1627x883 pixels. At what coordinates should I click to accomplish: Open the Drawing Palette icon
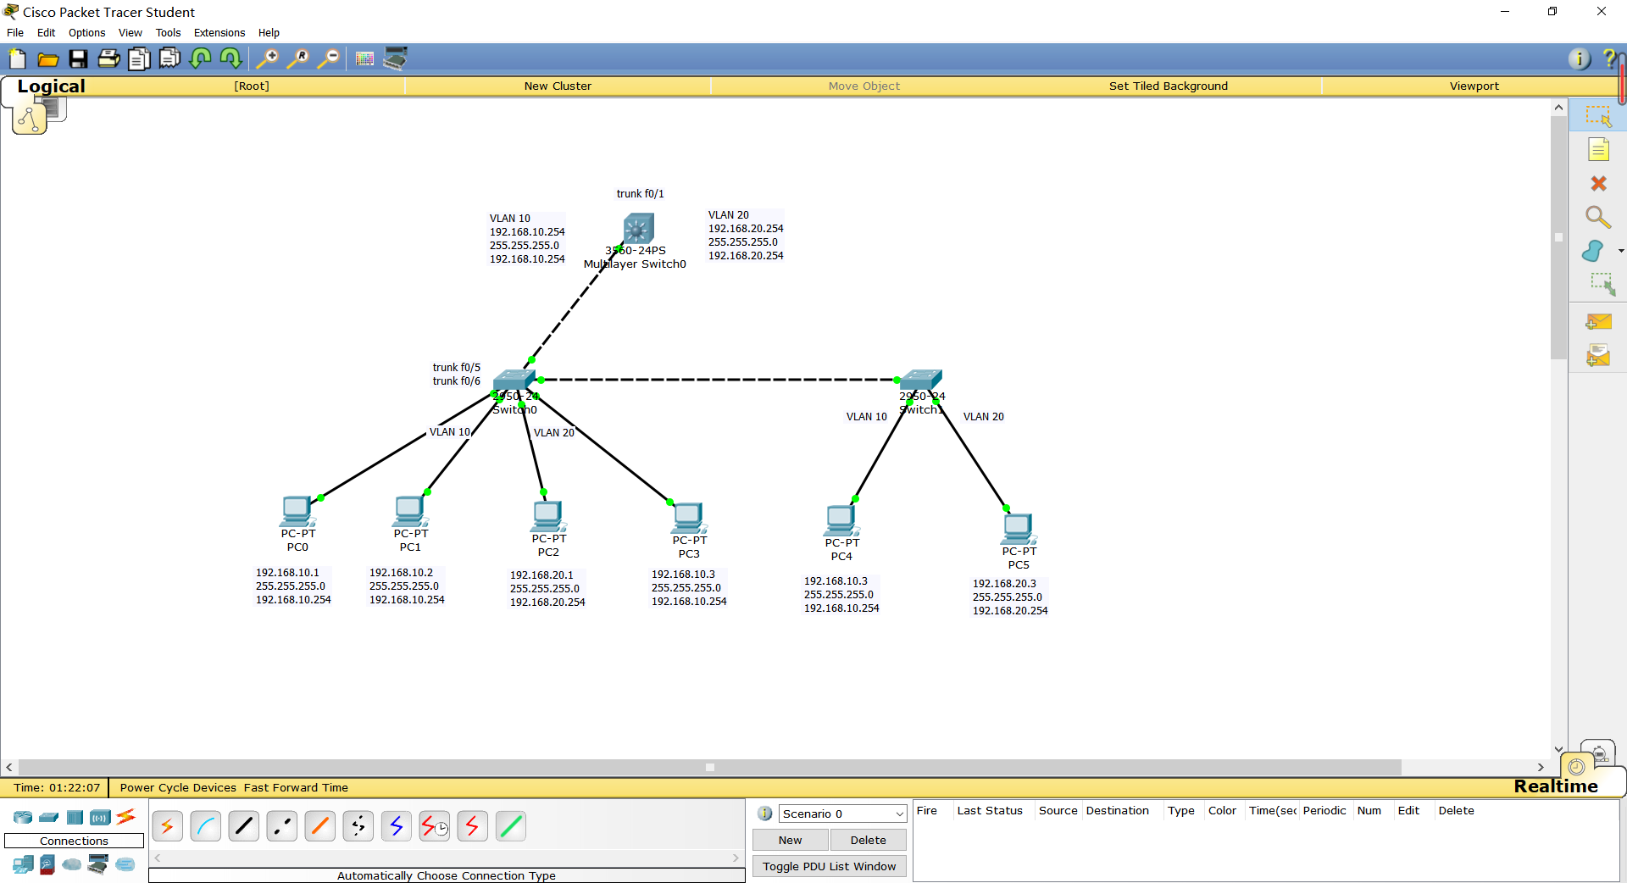point(364,58)
